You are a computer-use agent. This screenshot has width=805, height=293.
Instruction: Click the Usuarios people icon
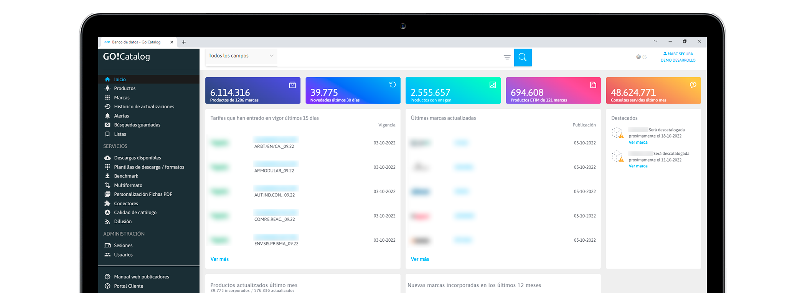tap(107, 255)
